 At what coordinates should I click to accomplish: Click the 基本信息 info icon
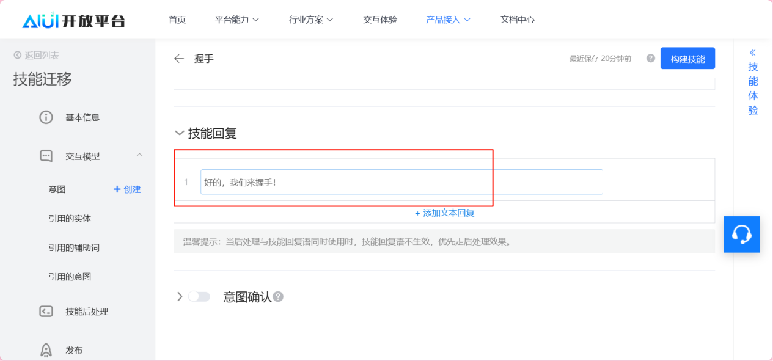point(46,117)
